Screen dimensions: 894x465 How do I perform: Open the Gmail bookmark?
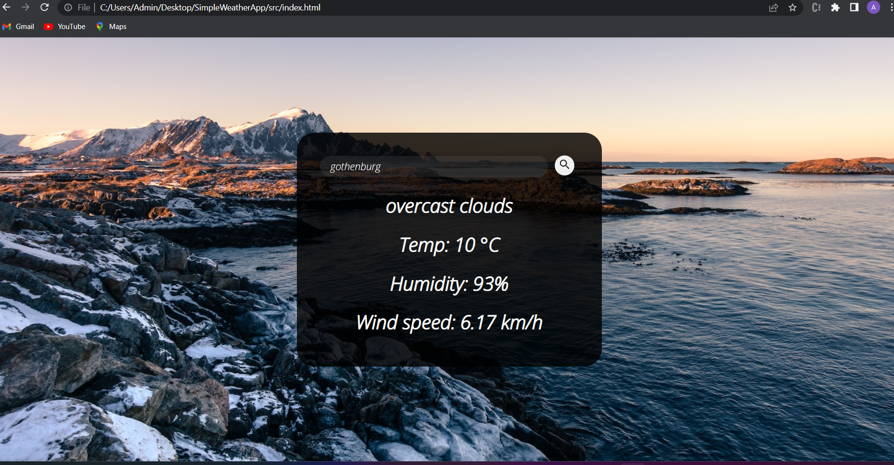pos(19,27)
